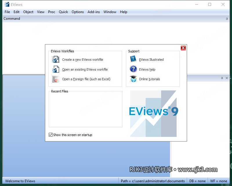232x186 pixels.
Task: Open the EViews help link
Action: point(147,69)
